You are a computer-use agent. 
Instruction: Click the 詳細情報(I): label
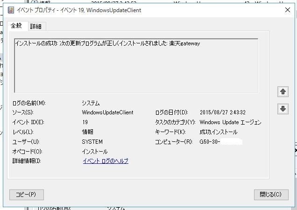click(x=27, y=161)
